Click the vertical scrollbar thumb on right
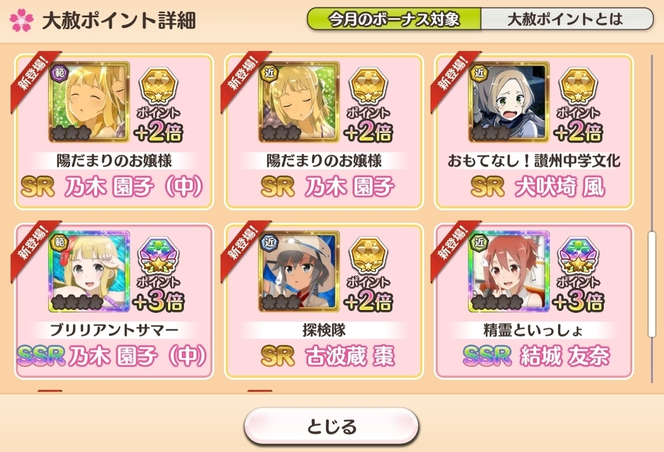Screen dimensions: 664x452 pos(652,284)
